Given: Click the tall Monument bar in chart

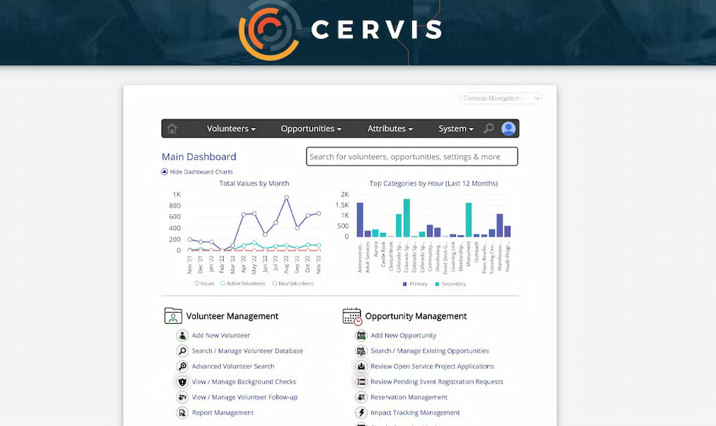Looking at the screenshot, I should [468, 220].
